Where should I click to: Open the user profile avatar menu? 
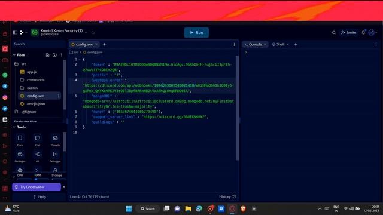[372, 32]
